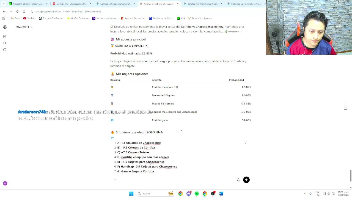The width and height of the screenshot is (352, 198).
Task: Click the 'Si tuviera que elegir SOLO UNA' heading
Action: pos(139,132)
